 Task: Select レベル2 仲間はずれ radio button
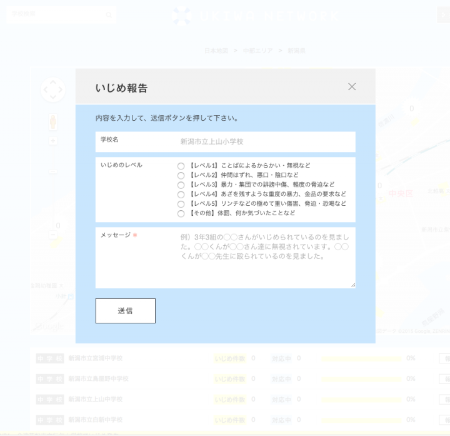pyautogui.click(x=181, y=176)
